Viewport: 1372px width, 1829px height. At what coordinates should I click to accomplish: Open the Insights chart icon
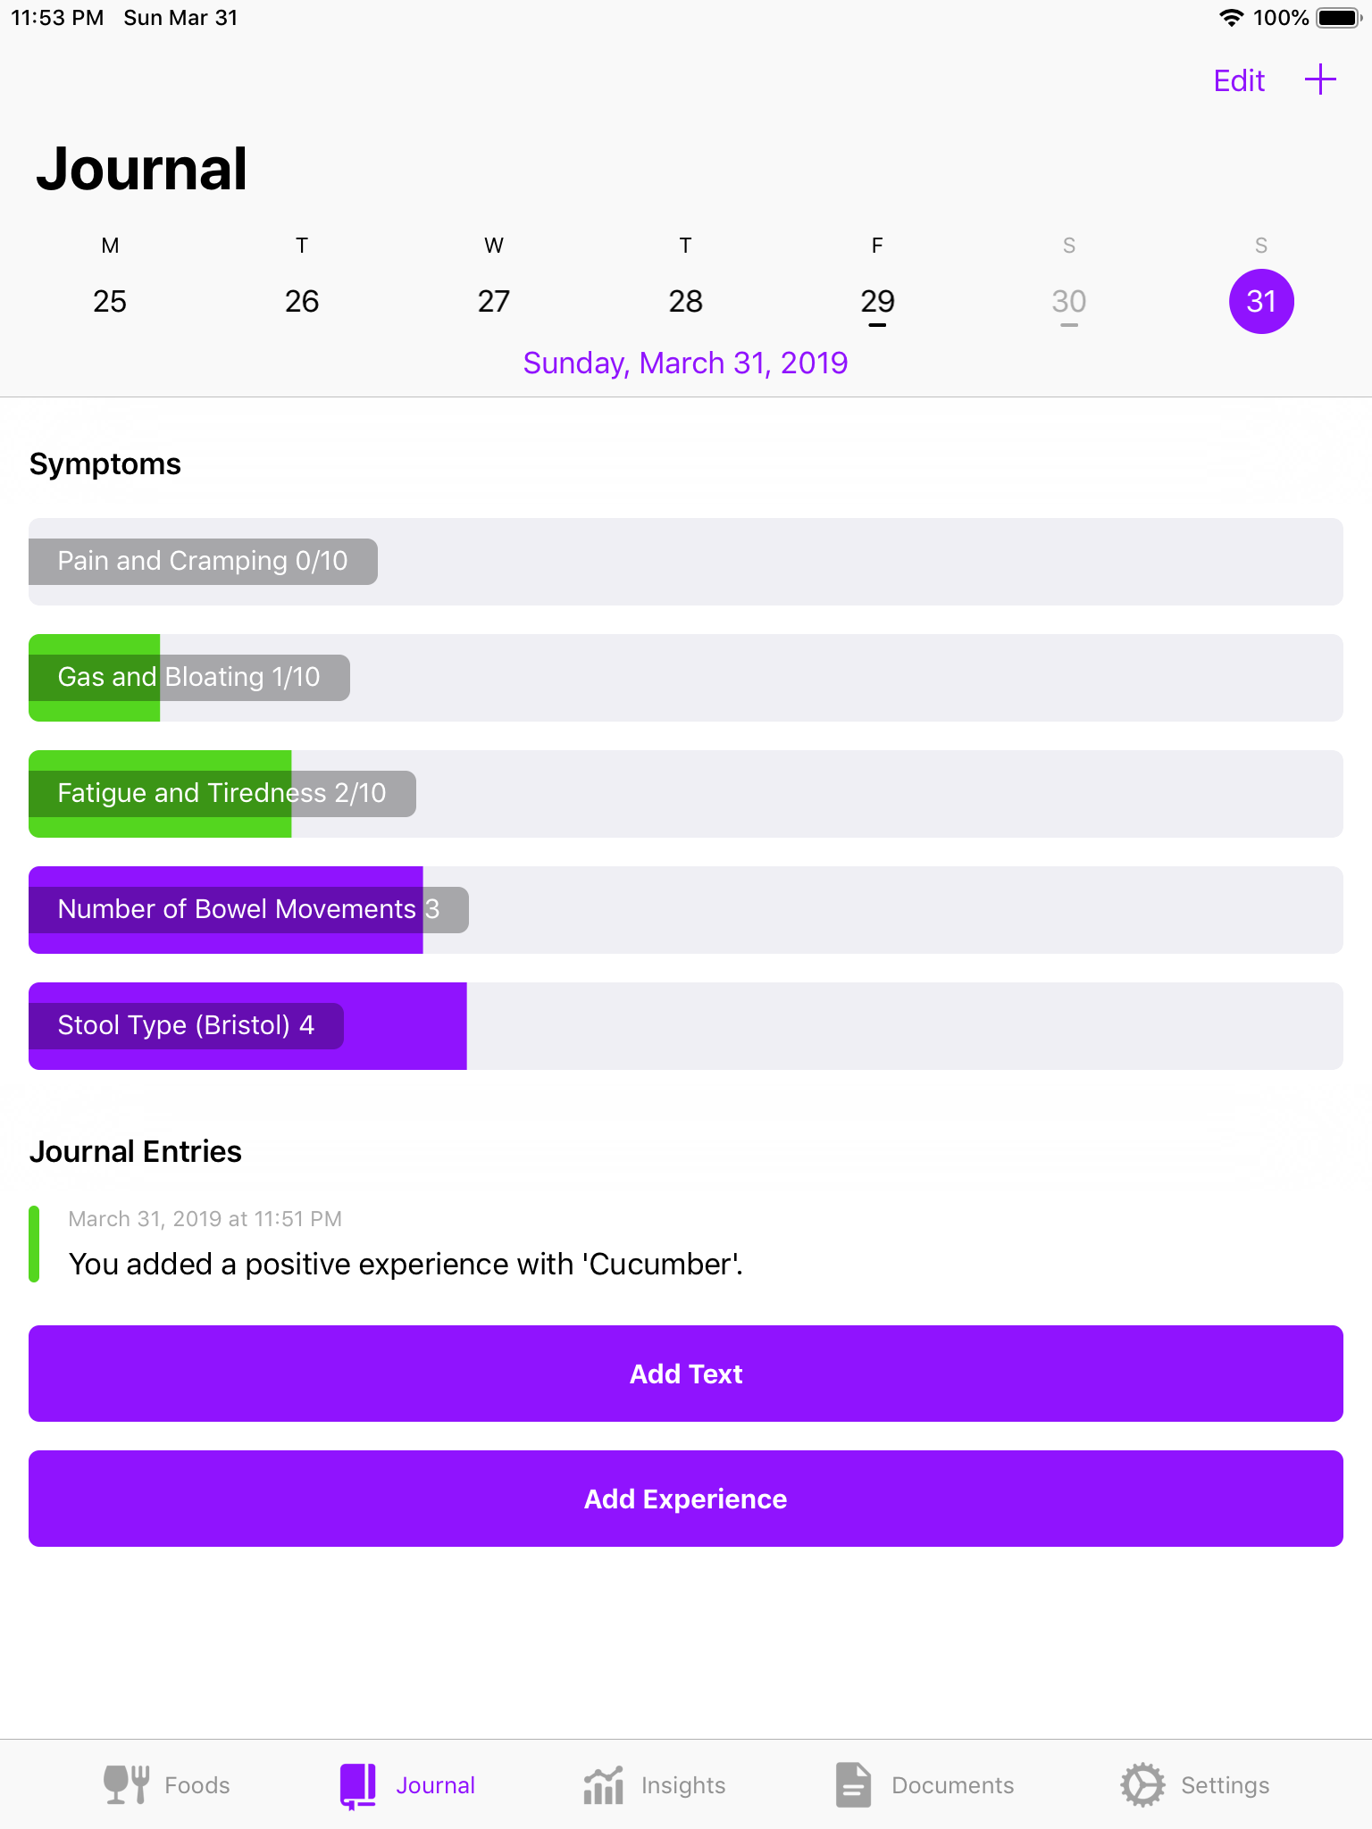(604, 1784)
